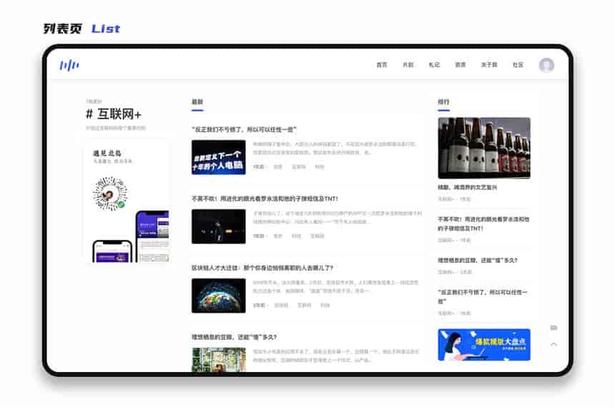
Task: Go to the 首页 nav item
Action: tap(382, 65)
